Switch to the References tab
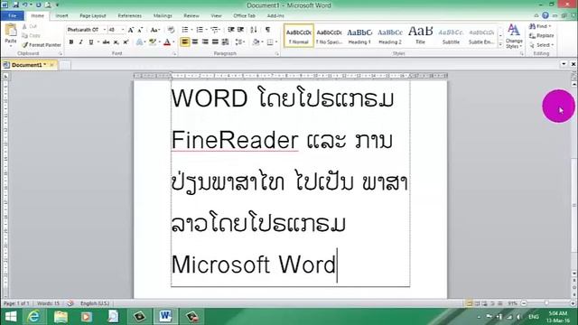This screenshot has height=325, width=578. (130, 16)
